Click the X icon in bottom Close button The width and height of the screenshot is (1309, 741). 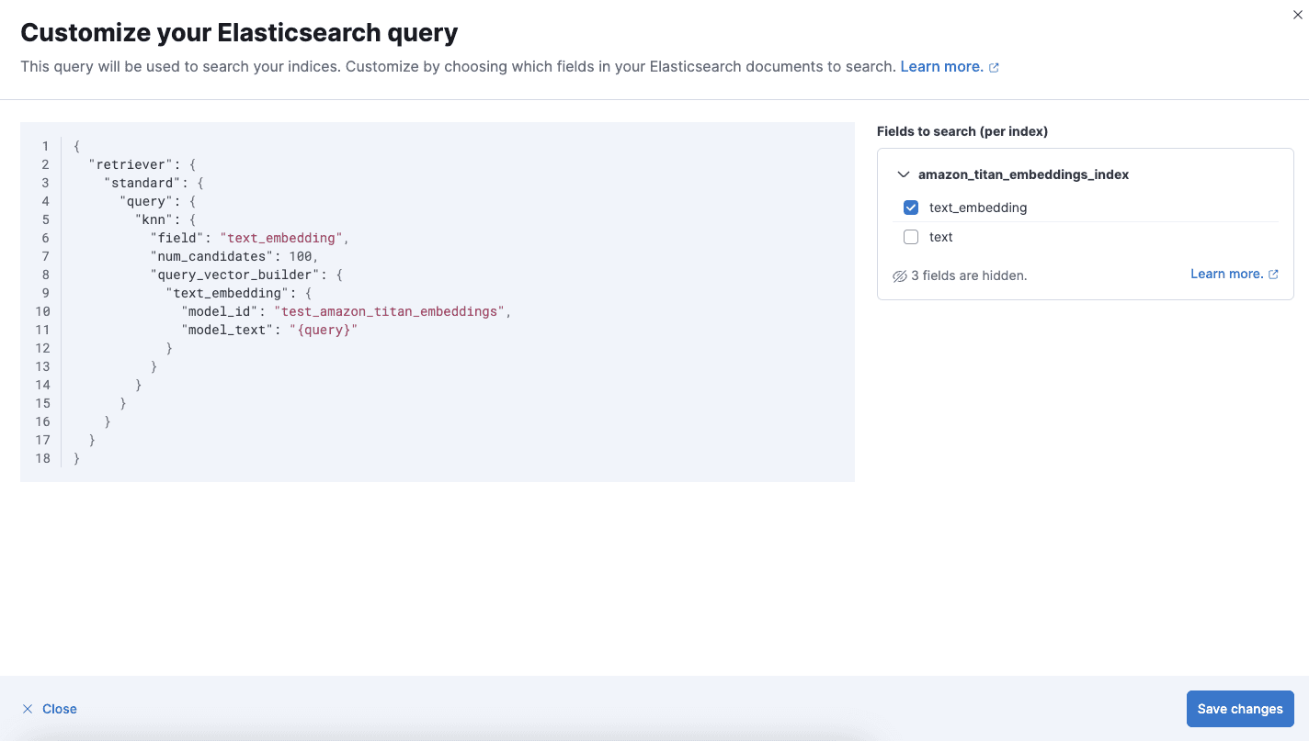(x=28, y=709)
